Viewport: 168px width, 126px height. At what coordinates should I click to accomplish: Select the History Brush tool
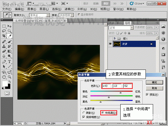pos(9,46)
